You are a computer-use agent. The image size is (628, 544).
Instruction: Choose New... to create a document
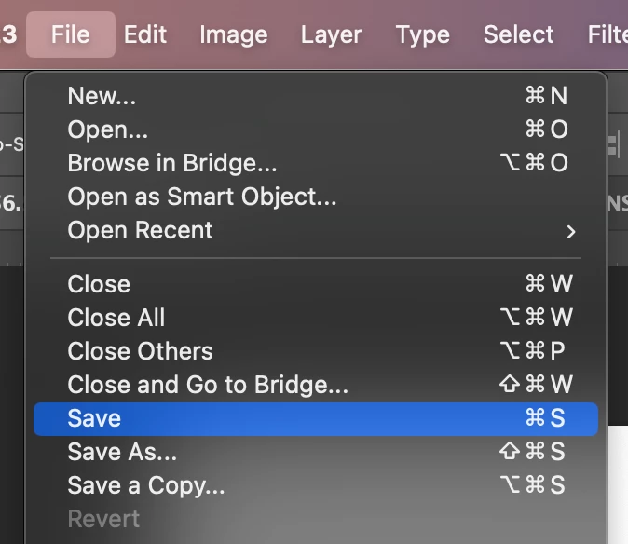(102, 96)
